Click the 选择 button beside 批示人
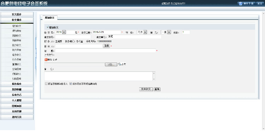Viewport: 265px width, 133px height. pyautogui.click(x=106, y=46)
